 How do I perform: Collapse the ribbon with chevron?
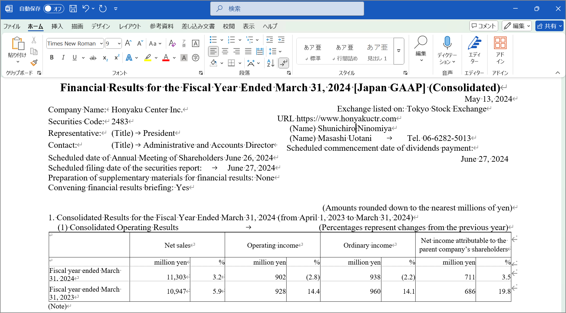pyautogui.click(x=558, y=73)
